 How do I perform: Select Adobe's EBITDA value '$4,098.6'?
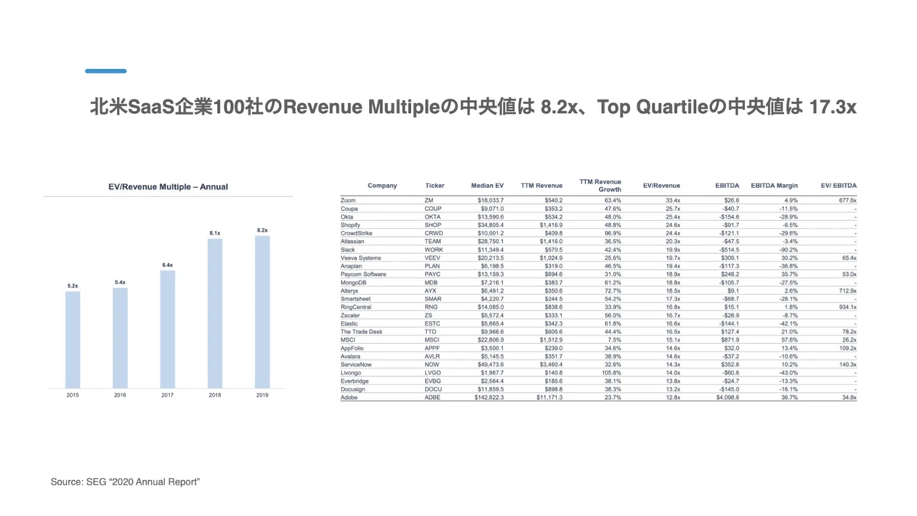click(x=727, y=398)
